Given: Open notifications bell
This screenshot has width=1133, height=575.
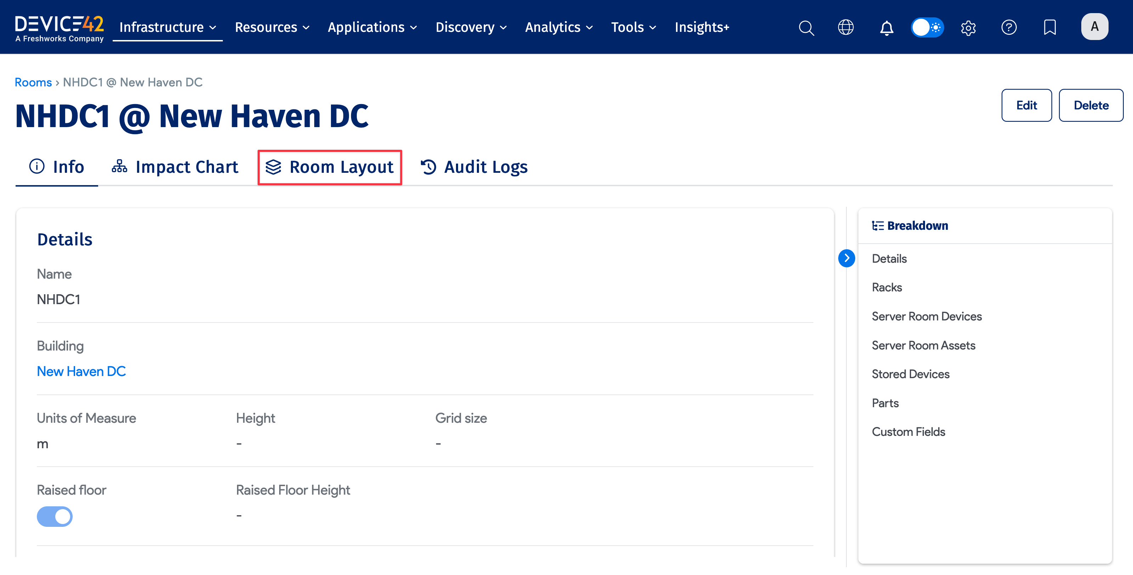Looking at the screenshot, I should coord(886,27).
